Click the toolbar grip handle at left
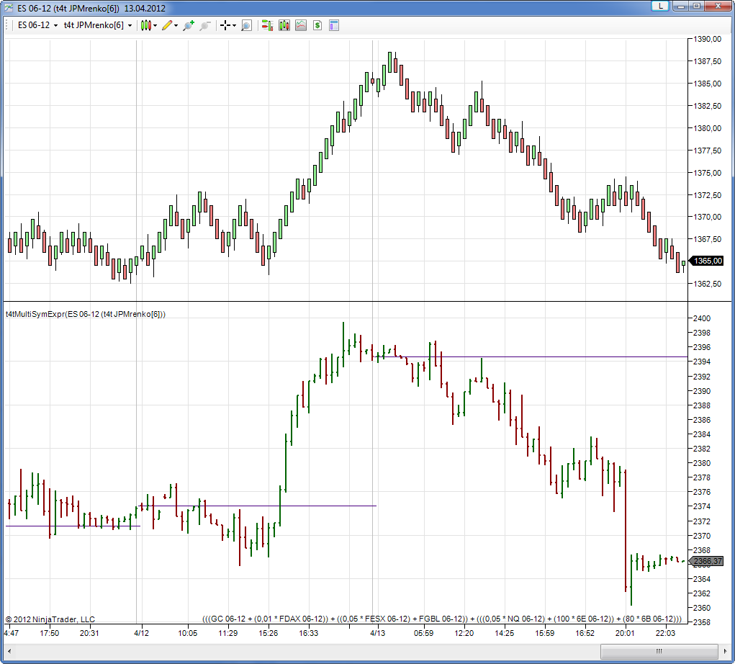735x664 pixels. (x=6, y=25)
